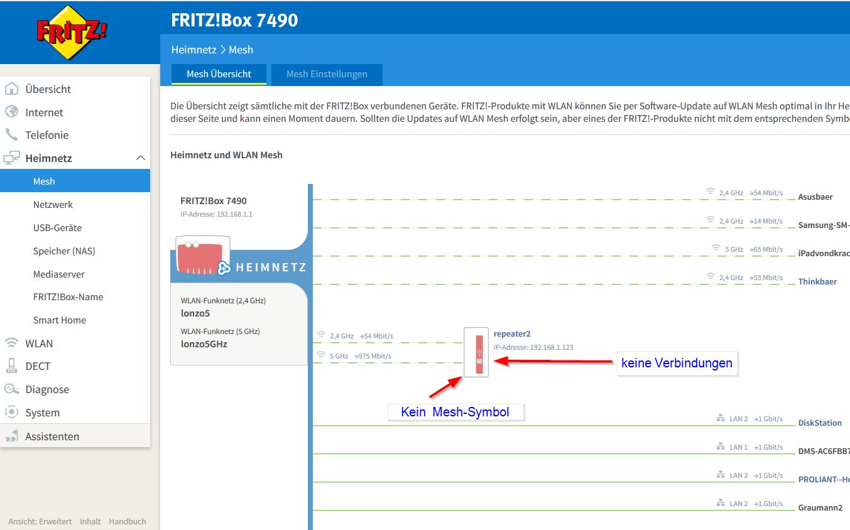Select the Mesh Übersicht tab
The image size is (850, 530).
tap(219, 74)
